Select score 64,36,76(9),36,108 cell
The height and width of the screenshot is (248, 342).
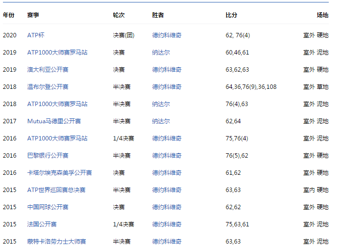pos(251,87)
